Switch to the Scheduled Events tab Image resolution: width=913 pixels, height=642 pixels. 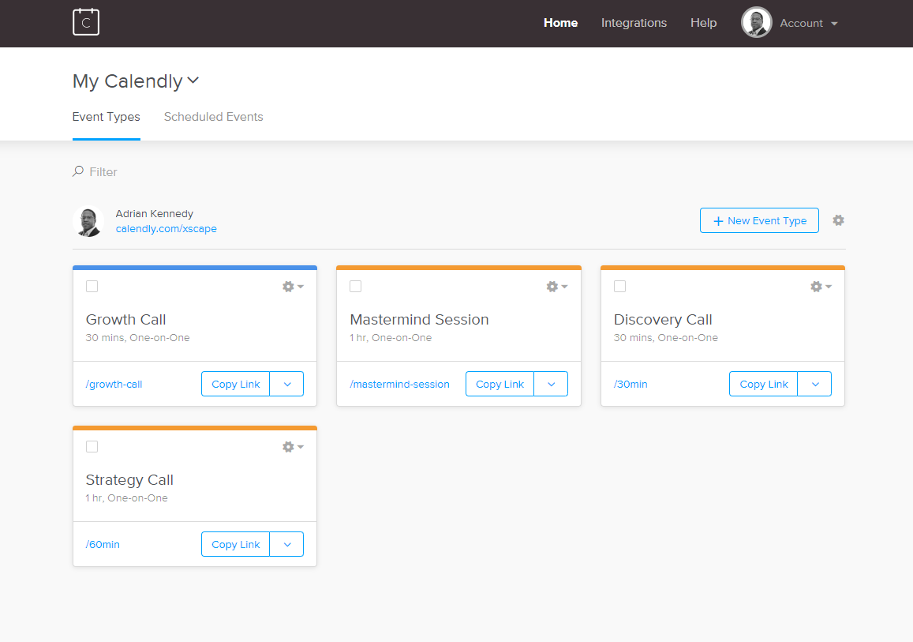(x=214, y=117)
